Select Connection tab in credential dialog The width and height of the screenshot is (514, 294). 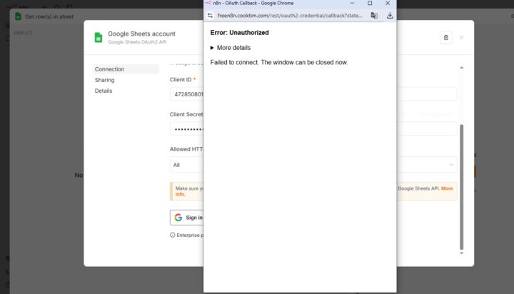(126, 69)
